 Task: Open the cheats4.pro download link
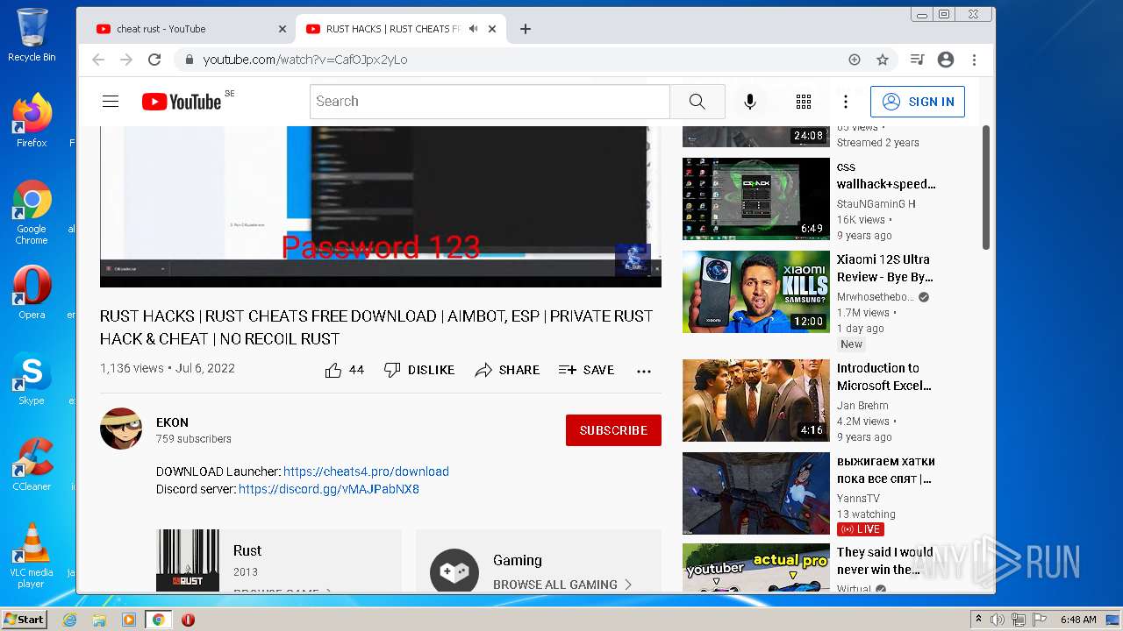coord(366,471)
